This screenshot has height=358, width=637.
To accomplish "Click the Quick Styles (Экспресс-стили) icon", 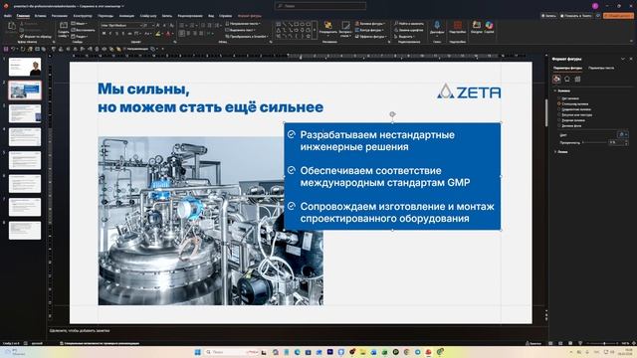I will pos(345,26).
